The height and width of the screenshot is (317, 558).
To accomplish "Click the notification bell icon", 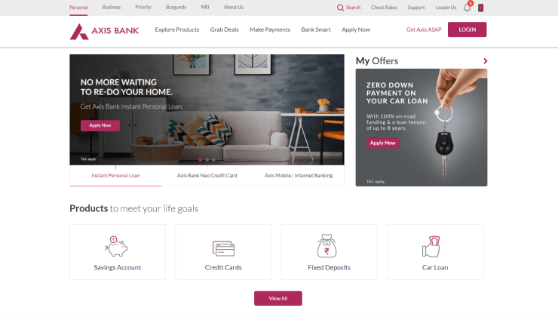I will point(467,8).
